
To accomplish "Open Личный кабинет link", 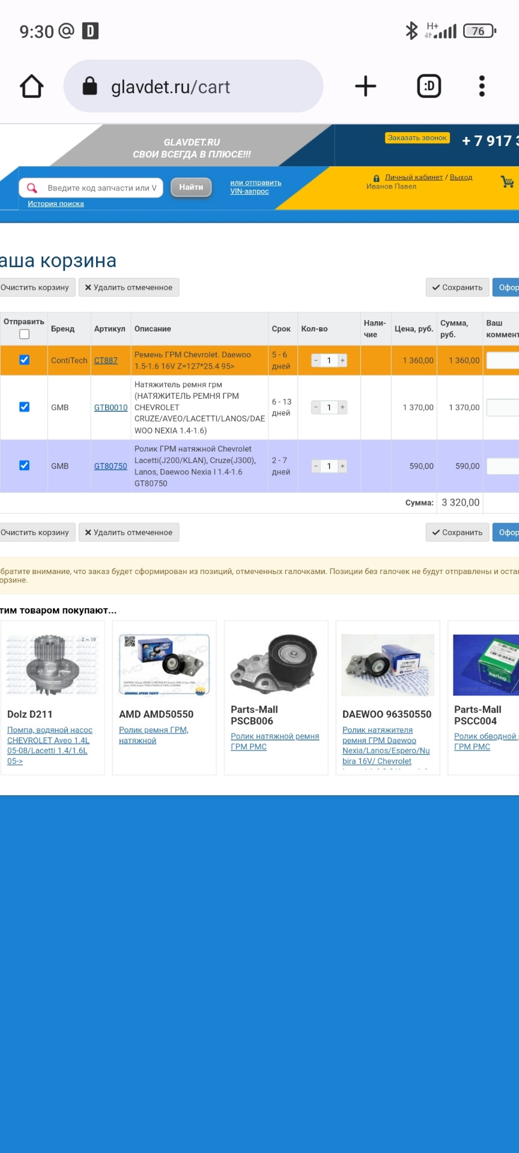I will pos(414,177).
